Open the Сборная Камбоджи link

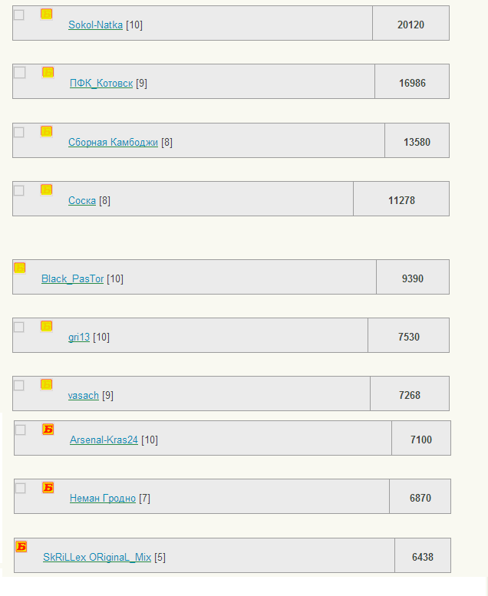point(113,143)
